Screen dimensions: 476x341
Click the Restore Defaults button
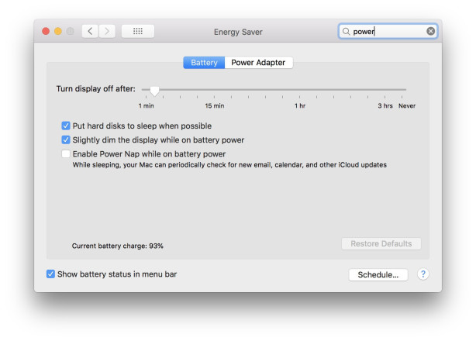(381, 244)
